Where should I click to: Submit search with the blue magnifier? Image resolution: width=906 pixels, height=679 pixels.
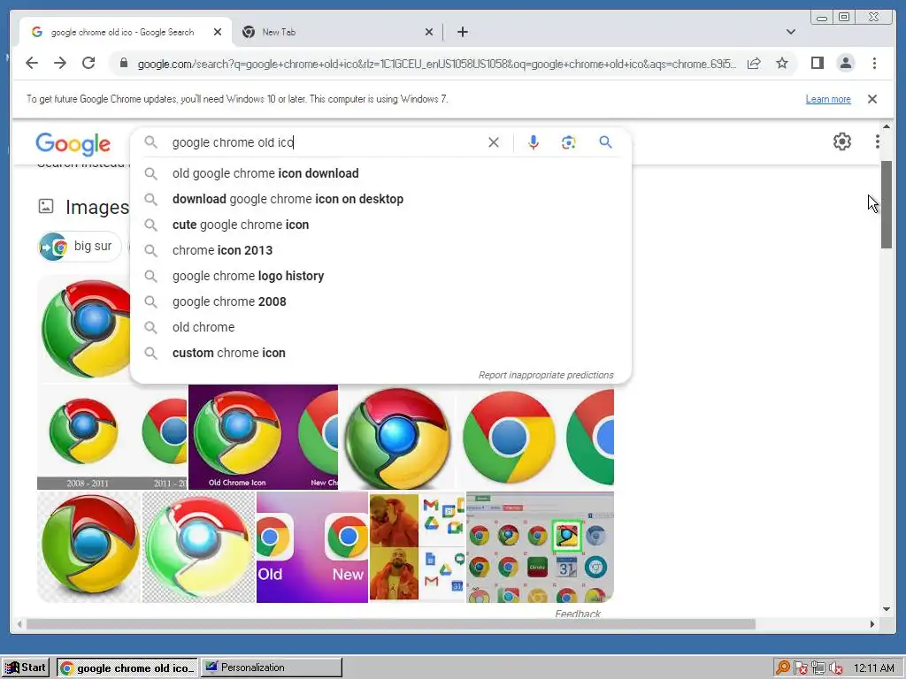coord(605,142)
